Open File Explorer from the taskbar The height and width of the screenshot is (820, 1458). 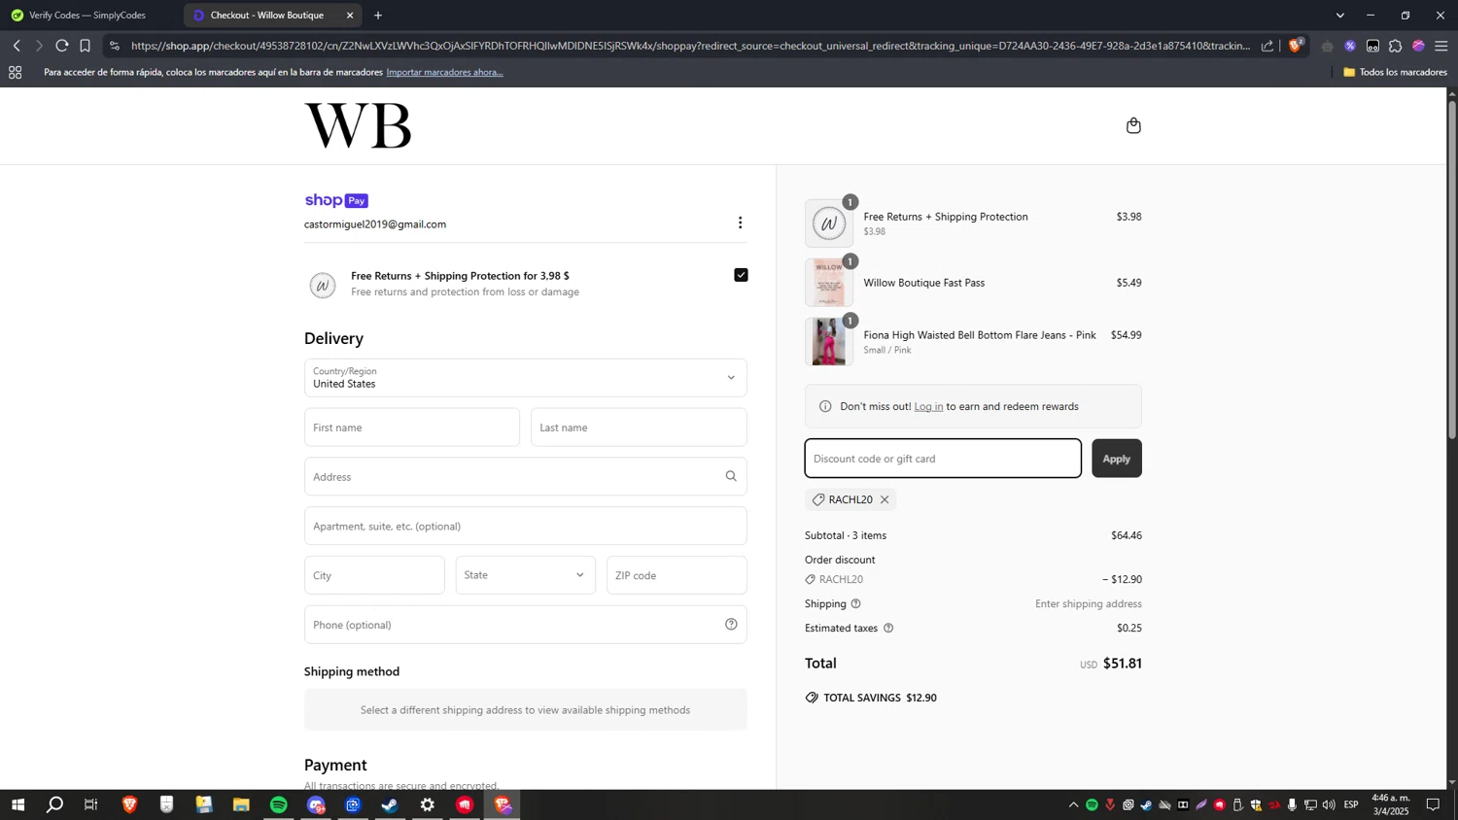click(x=241, y=804)
